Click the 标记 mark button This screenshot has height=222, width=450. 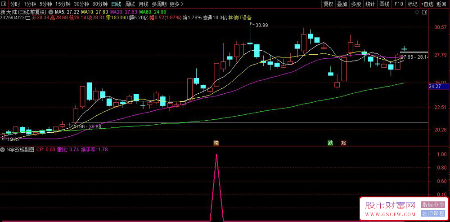[x=412, y=4]
